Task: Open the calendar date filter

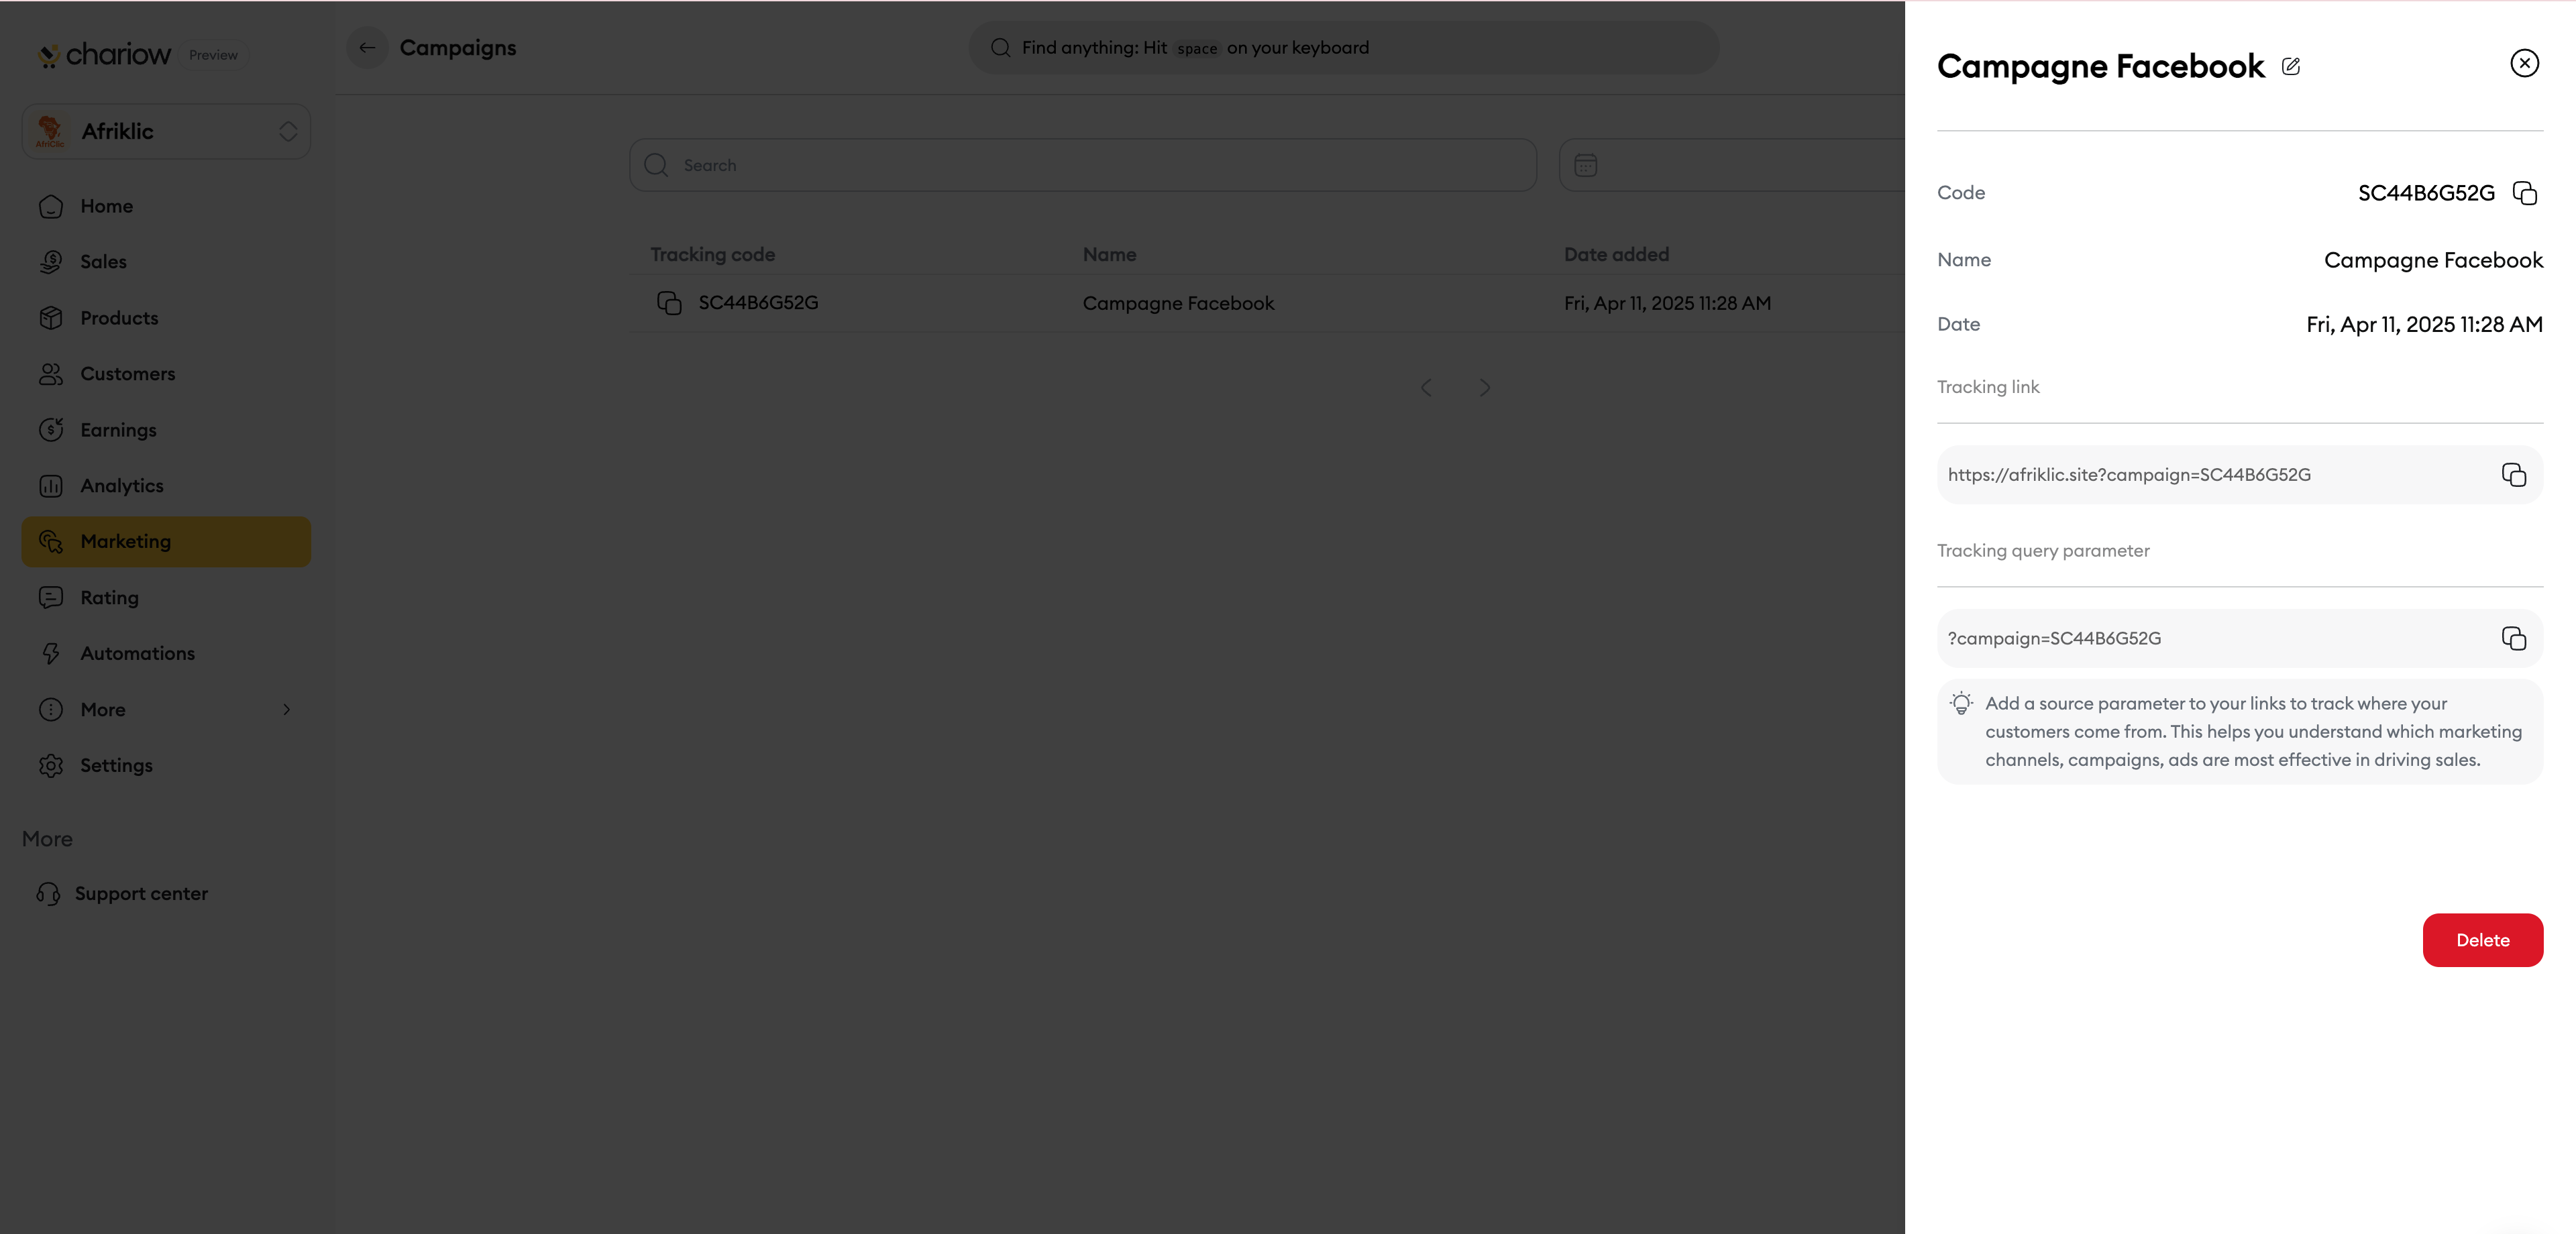Action: 1585,165
